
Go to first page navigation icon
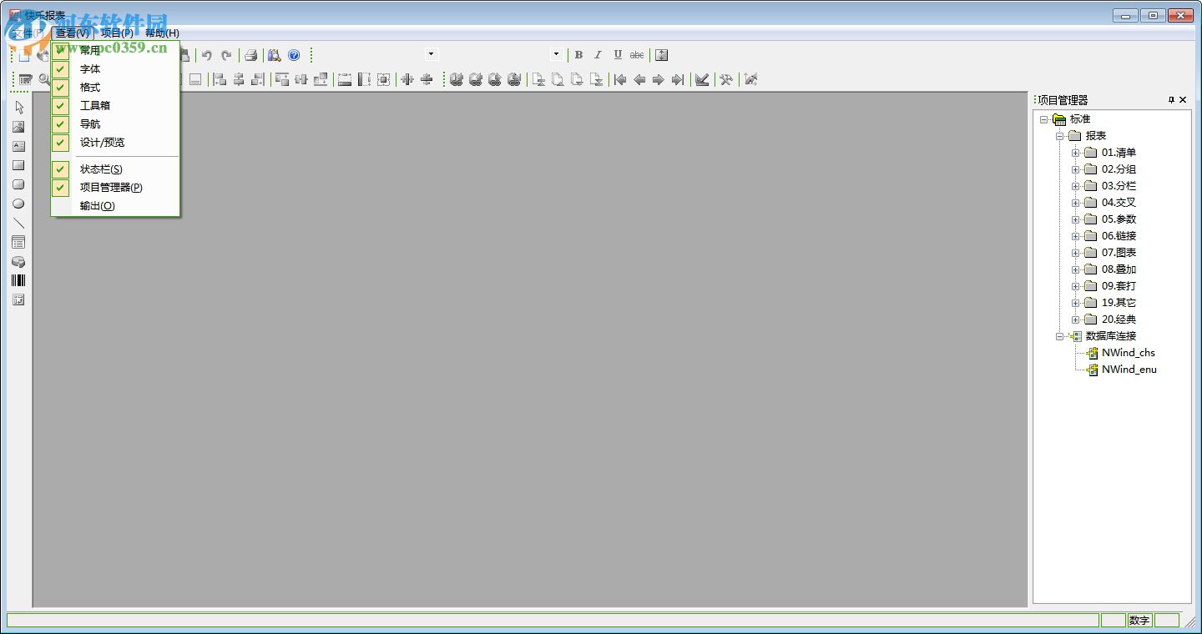[x=620, y=79]
